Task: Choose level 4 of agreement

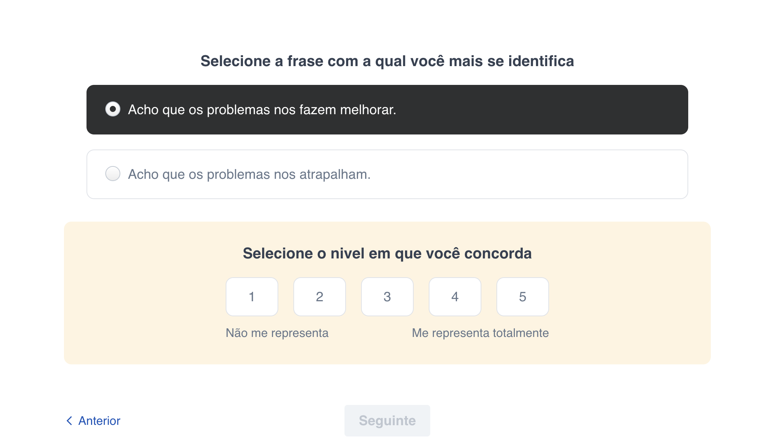Action: (x=455, y=297)
